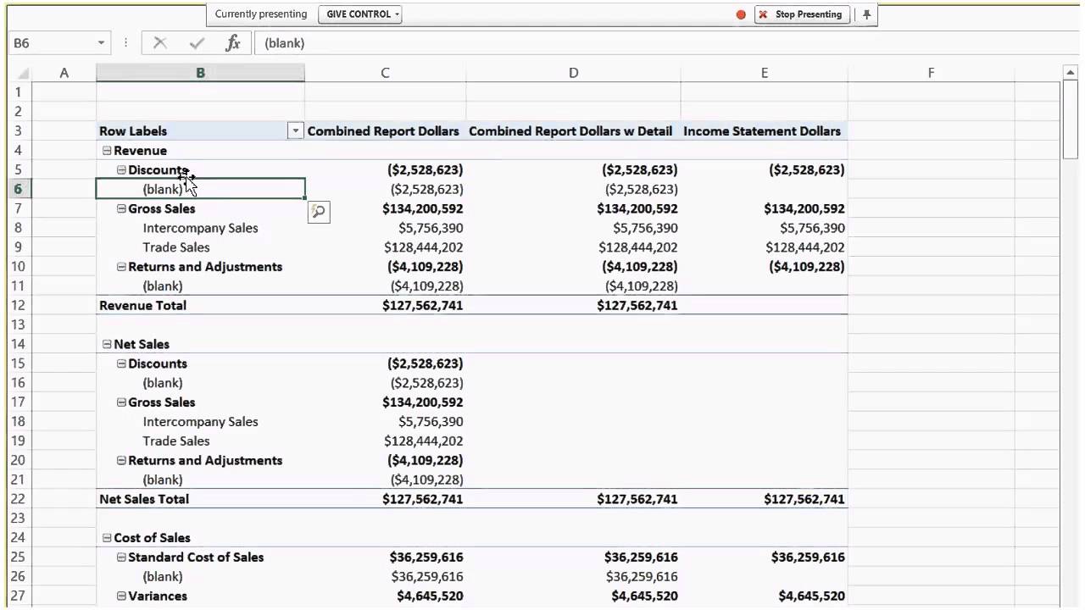Open the Row Labels filter dropdown

295,131
